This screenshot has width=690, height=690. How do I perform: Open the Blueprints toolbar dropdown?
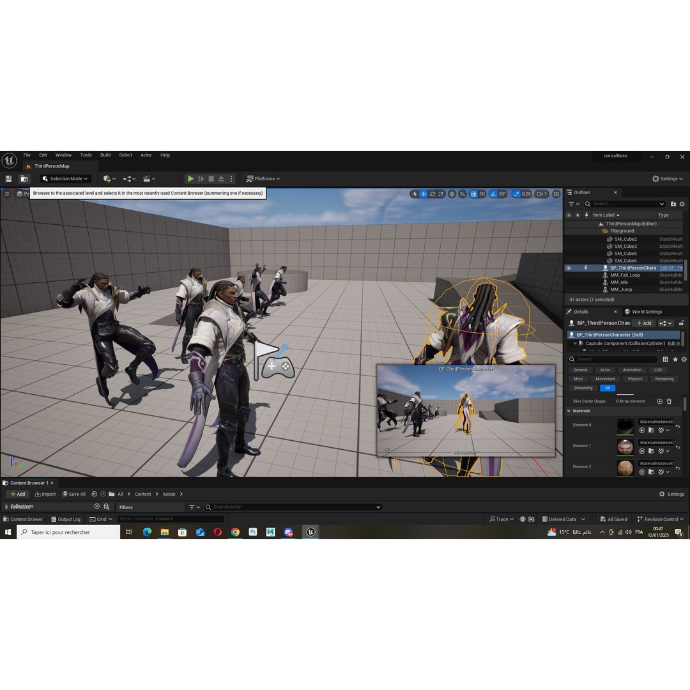pyautogui.click(x=129, y=179)
